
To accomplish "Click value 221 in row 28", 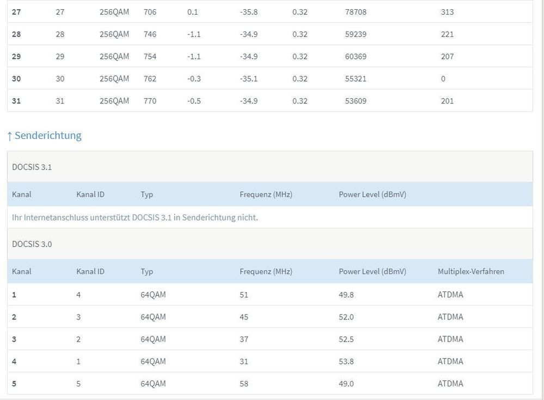I will click(447, 34).
